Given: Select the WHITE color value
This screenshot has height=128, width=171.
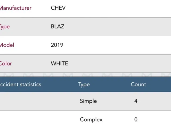Looking at the screenshot, I should pyautogui.click(x=60, y=63).
